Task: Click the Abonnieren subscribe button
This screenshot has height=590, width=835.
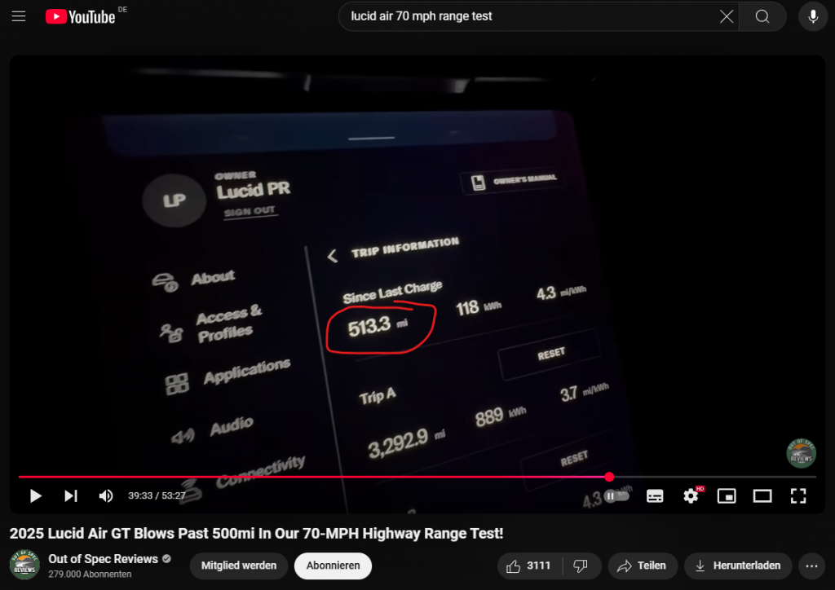Action: (x=333, y=566)
